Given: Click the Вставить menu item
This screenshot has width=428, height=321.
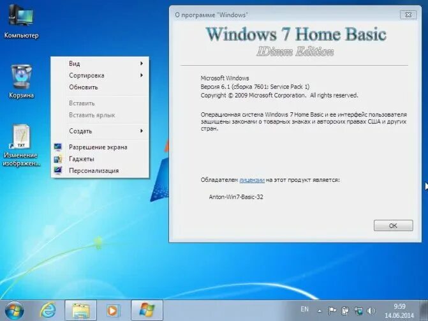Looking at the screenshot, I should [100, 103].
